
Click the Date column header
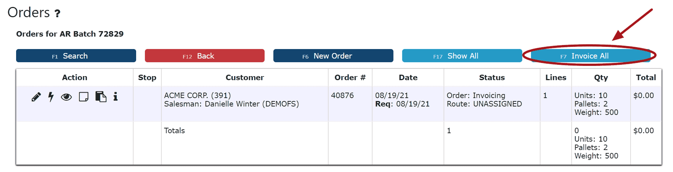tap(408, 78)
